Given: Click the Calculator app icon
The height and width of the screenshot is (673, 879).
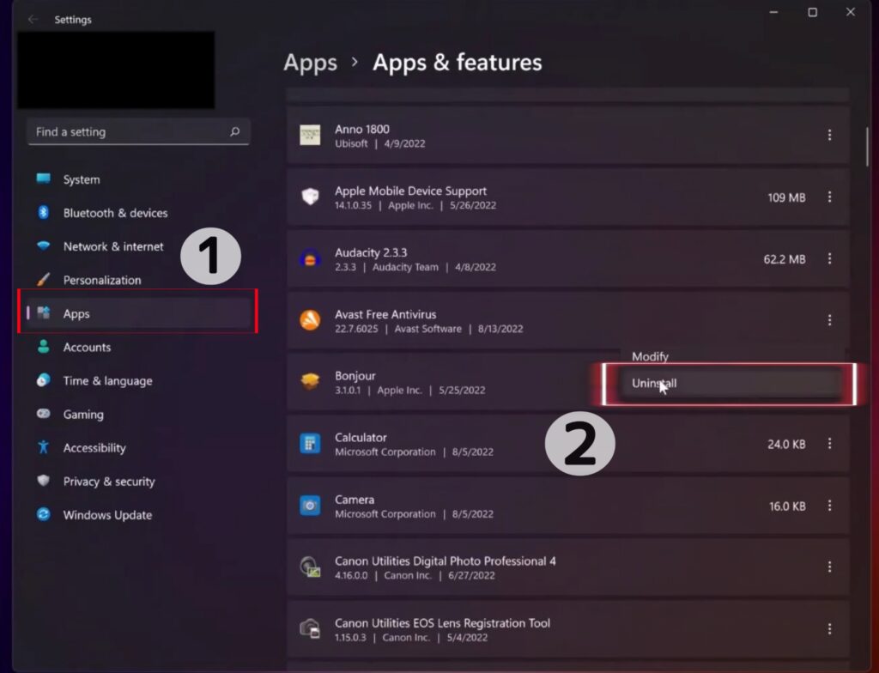Looking at the screenshot, I should click(310, 444).
